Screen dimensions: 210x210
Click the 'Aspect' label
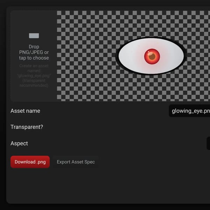(19, 143)
